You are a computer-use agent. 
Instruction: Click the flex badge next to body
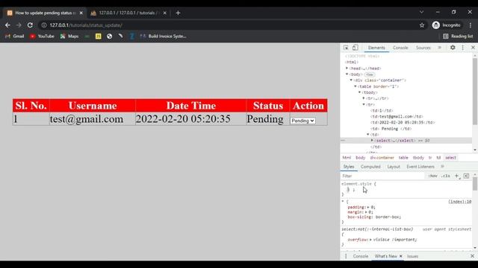click(x=370, y=74)
